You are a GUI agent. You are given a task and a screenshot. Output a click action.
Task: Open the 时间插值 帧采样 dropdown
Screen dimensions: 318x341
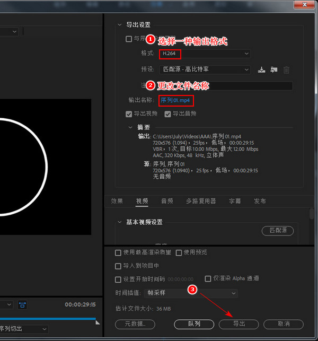pos(191,293)
